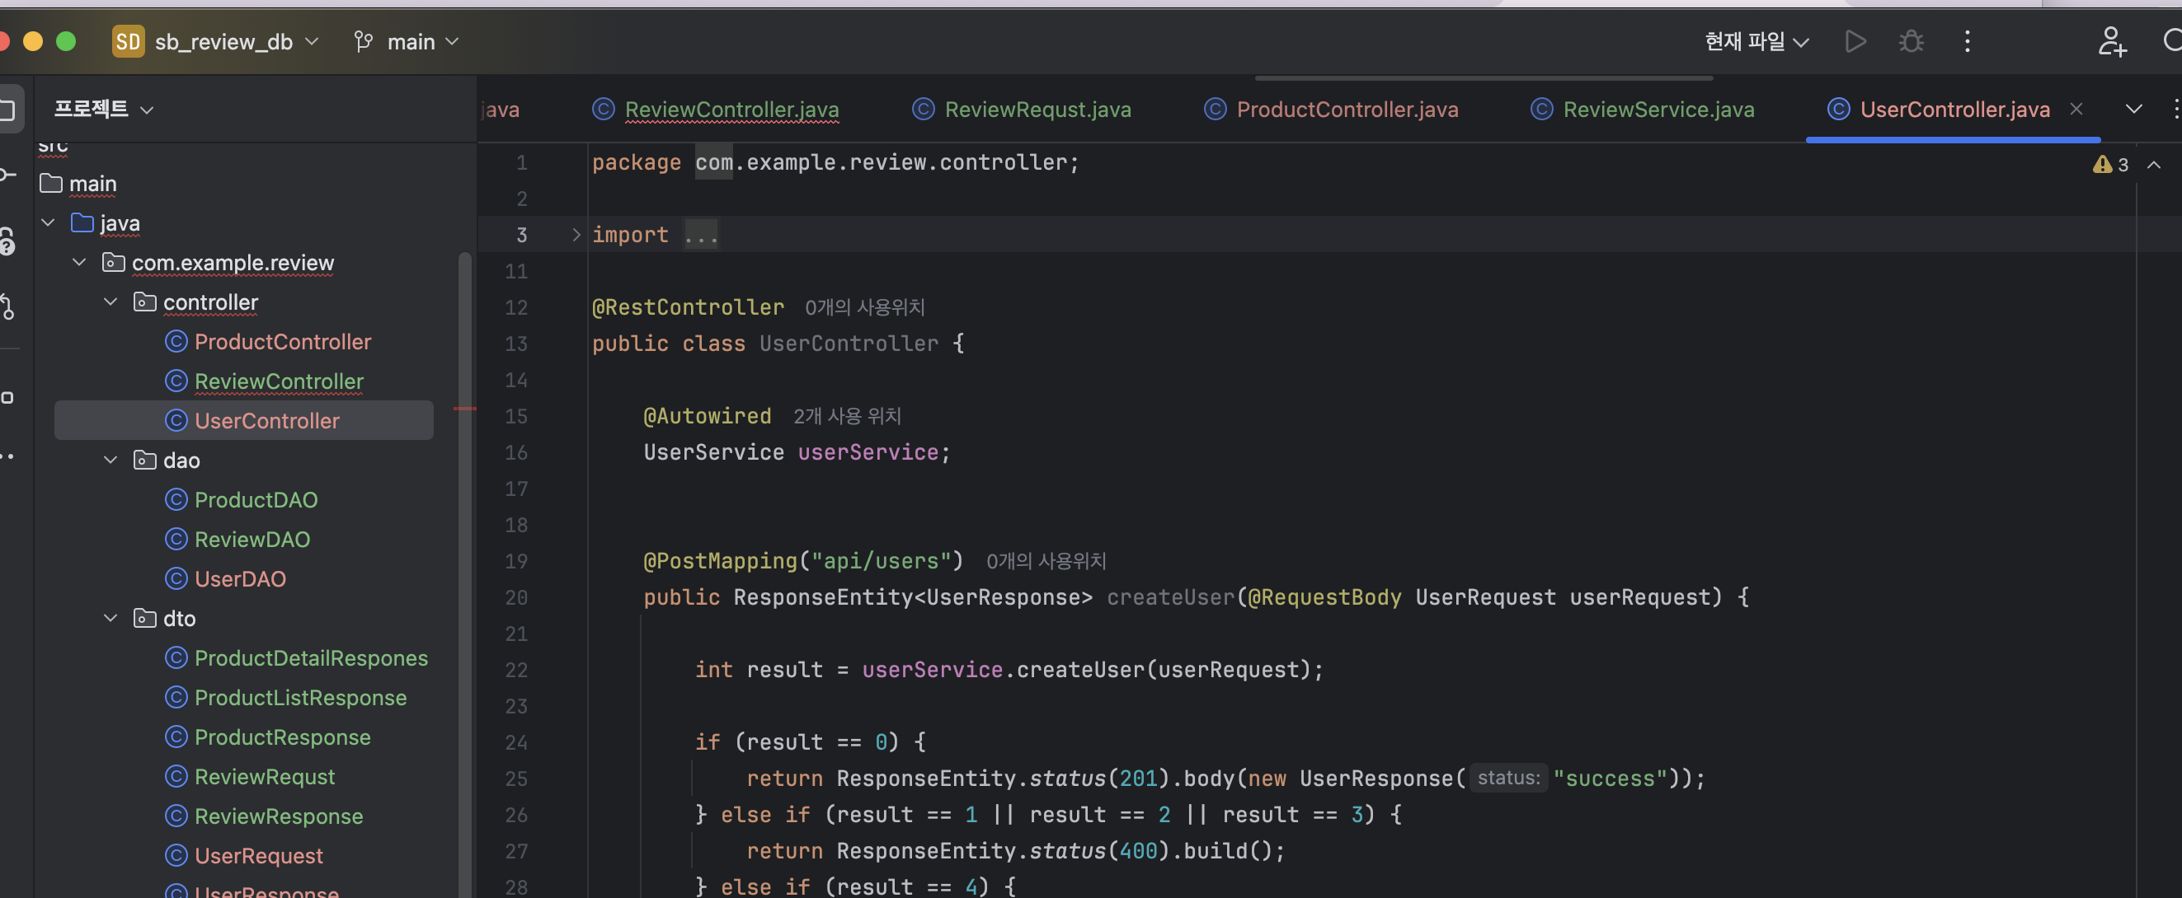Open ReviewRequst in the project tree
This screenshot has height=898, width=2182.
tap(264, 776)
